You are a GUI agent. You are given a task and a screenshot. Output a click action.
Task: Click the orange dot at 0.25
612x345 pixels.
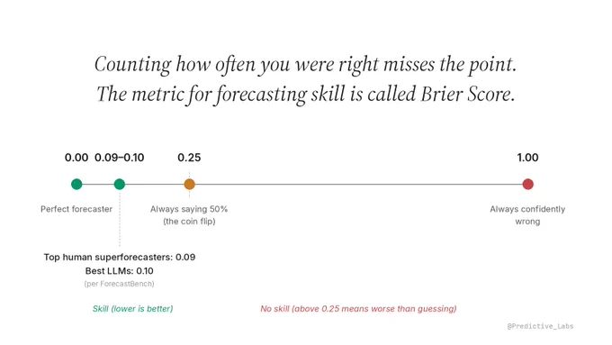pos(189,184)
